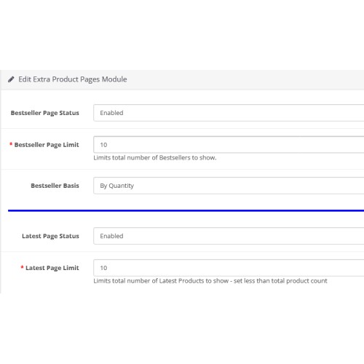Open the Bestseller Page Status dropdown
This screenshot has width=364, height=364.
(229, 113)
